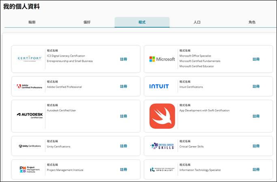The image size is (277, 182).
Task: Click the Adobe Certified Professional program name
Action: [64, 87]
